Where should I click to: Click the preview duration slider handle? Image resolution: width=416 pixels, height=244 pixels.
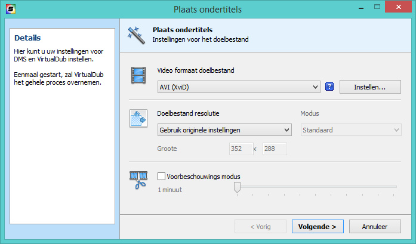coord(237,188)
